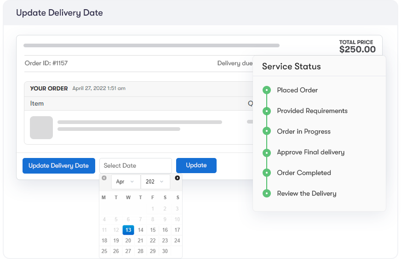Click the Approve Final delivery status dot
401x259 pixels.
click(x=267, y=153)
